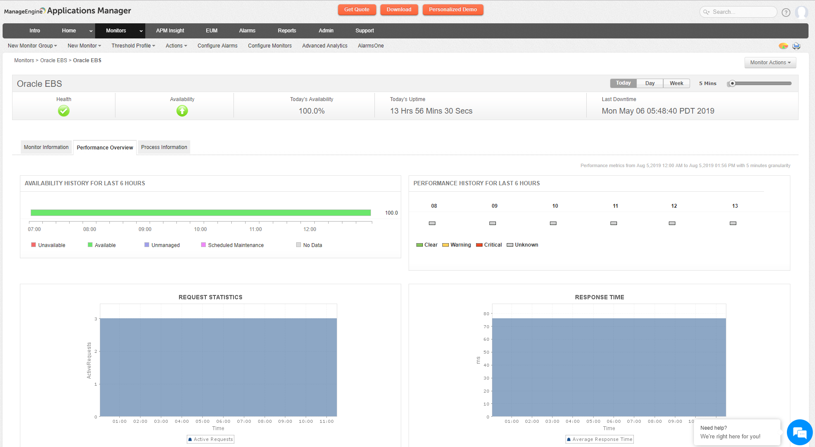Click the 09 hour status indicator
The width and height of the screenshot is (815, 447).
coord(492,223)
